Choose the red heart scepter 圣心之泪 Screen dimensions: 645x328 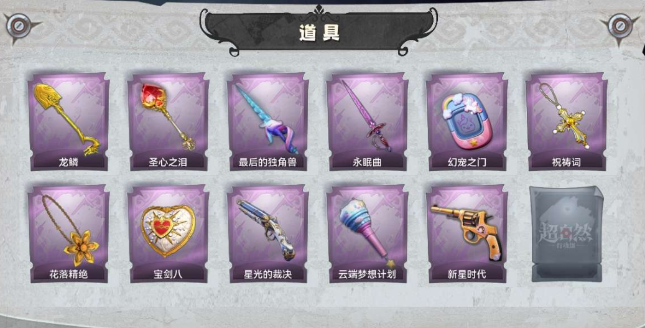pyautogui.click(x=168, y=122)
